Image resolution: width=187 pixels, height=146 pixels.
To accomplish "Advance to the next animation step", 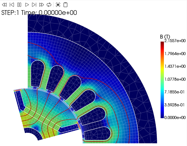I will click(34, 5).
